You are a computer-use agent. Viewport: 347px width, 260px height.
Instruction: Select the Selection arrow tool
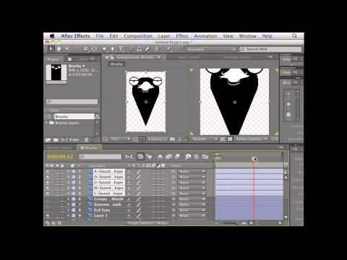(51, 49)
